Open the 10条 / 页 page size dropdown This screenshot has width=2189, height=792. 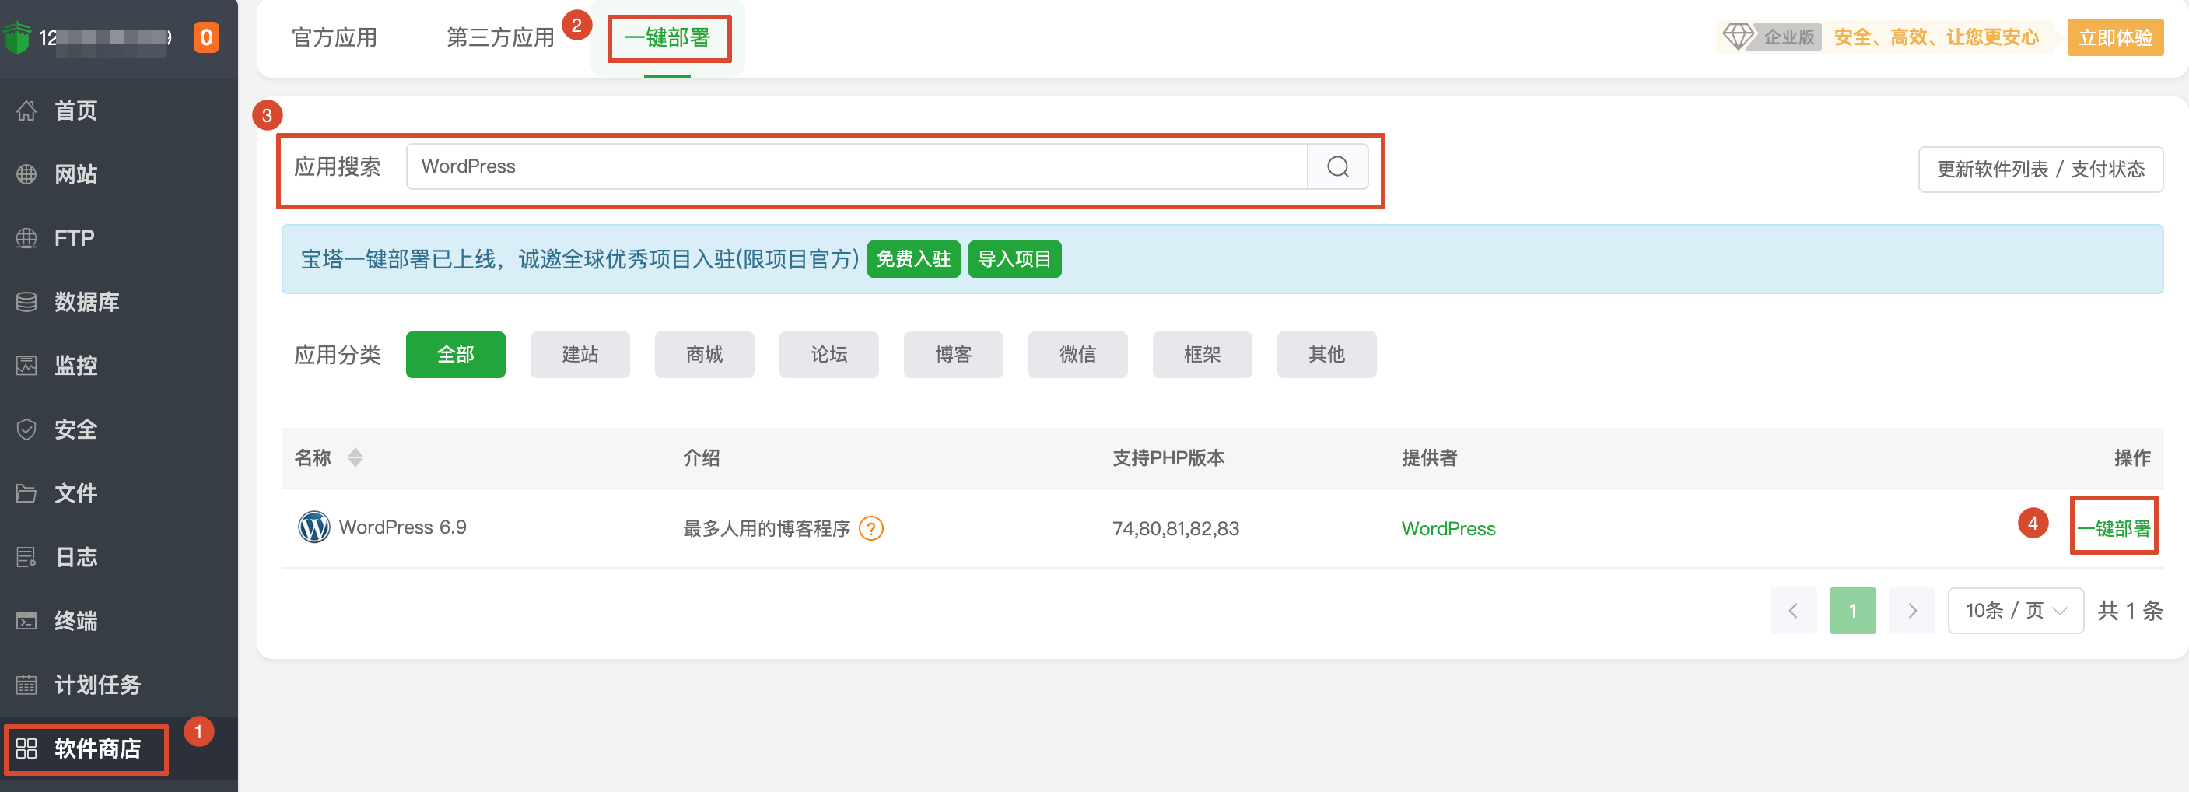[x=2015, y=610]
